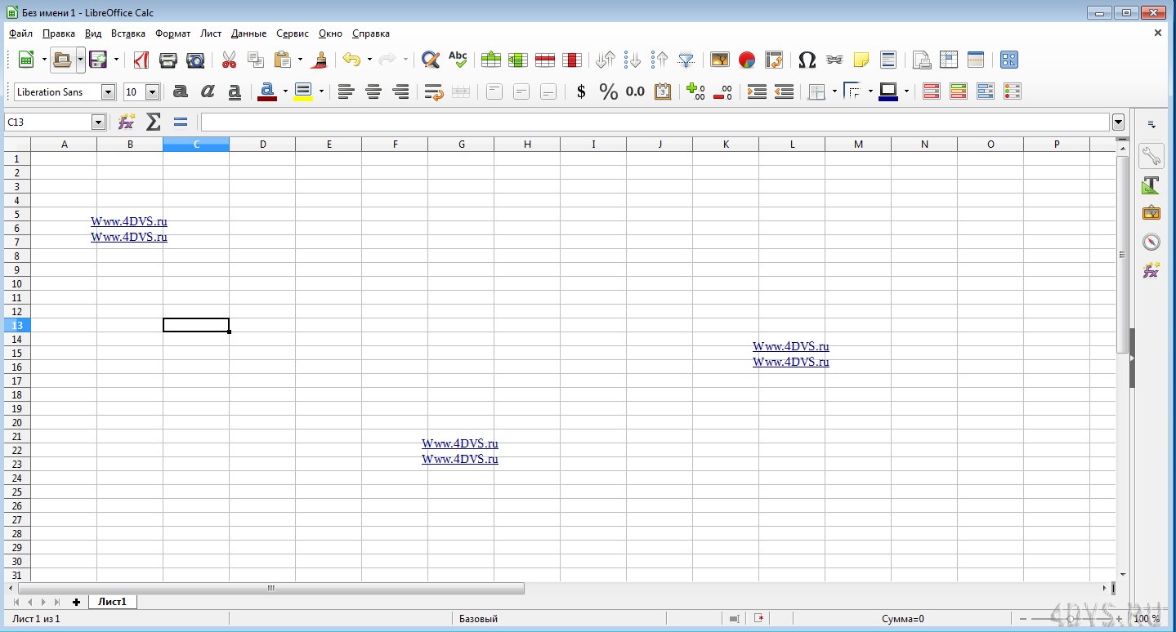
Task: Export directly as PDF
Action: click(141, 60)
